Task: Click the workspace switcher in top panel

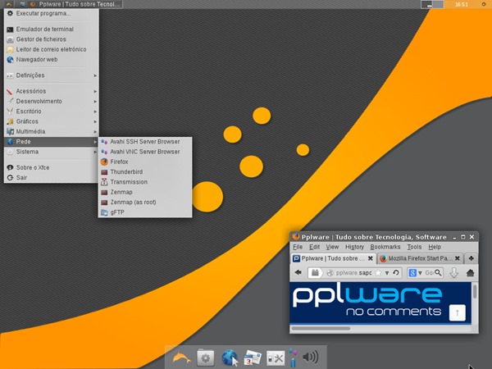Action: pyautogui.click(x=432, y=4)
